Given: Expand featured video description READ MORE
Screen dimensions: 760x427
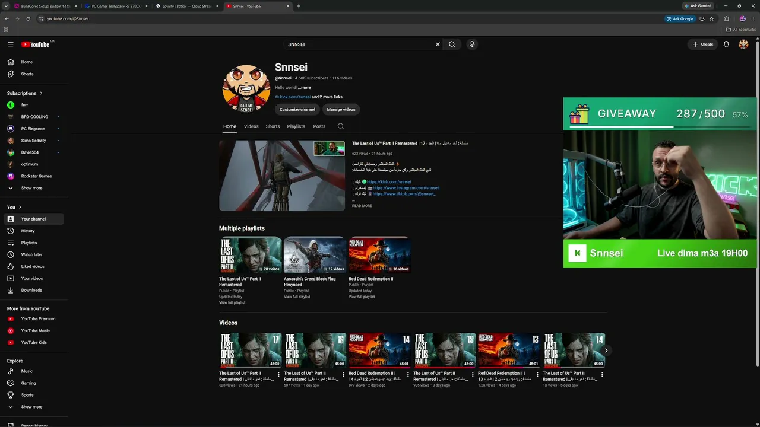Looking at the screenshot, I should (362, 206).
